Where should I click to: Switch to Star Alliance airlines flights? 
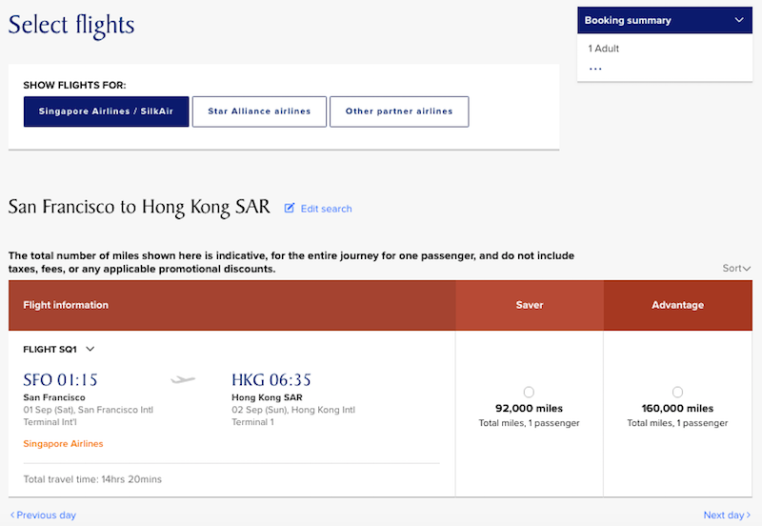click(x=259, y=111)
